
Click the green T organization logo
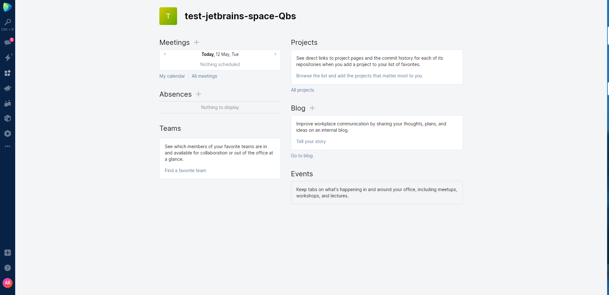click(168, 16)
